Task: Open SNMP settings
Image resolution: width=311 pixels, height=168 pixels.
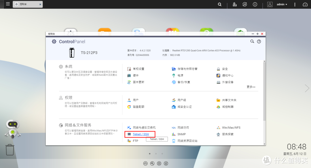Action: [x=179, y=134]
